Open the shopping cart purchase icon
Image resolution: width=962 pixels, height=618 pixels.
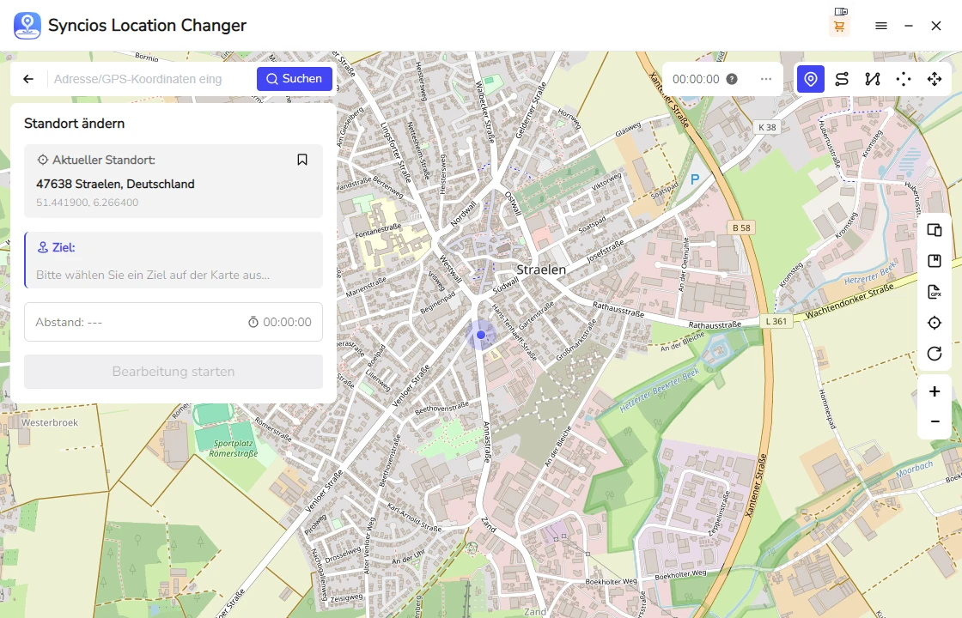coord(839,27)
